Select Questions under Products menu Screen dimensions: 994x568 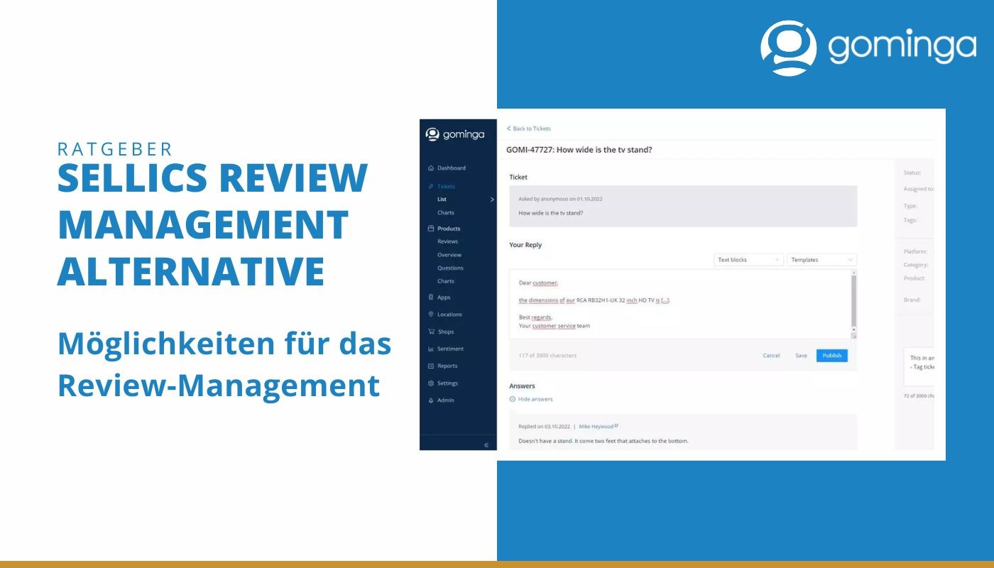[x=450, y=268]
